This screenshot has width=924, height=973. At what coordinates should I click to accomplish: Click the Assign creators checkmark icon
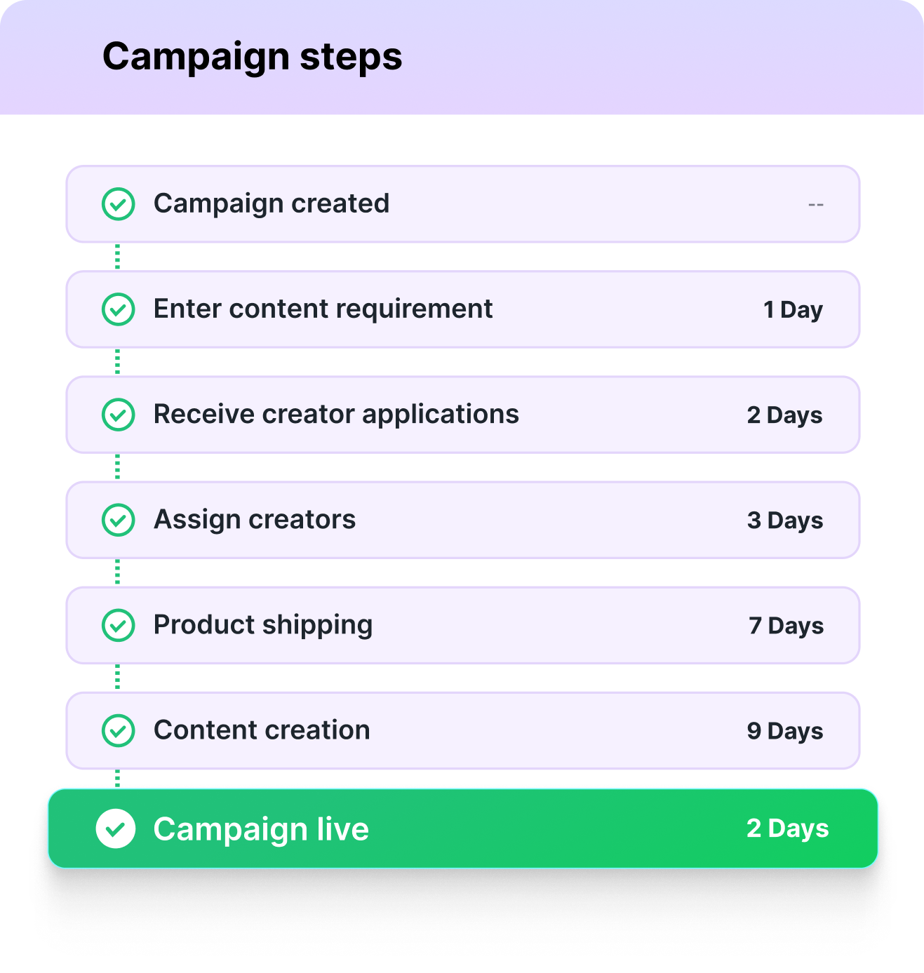(119, 520)
